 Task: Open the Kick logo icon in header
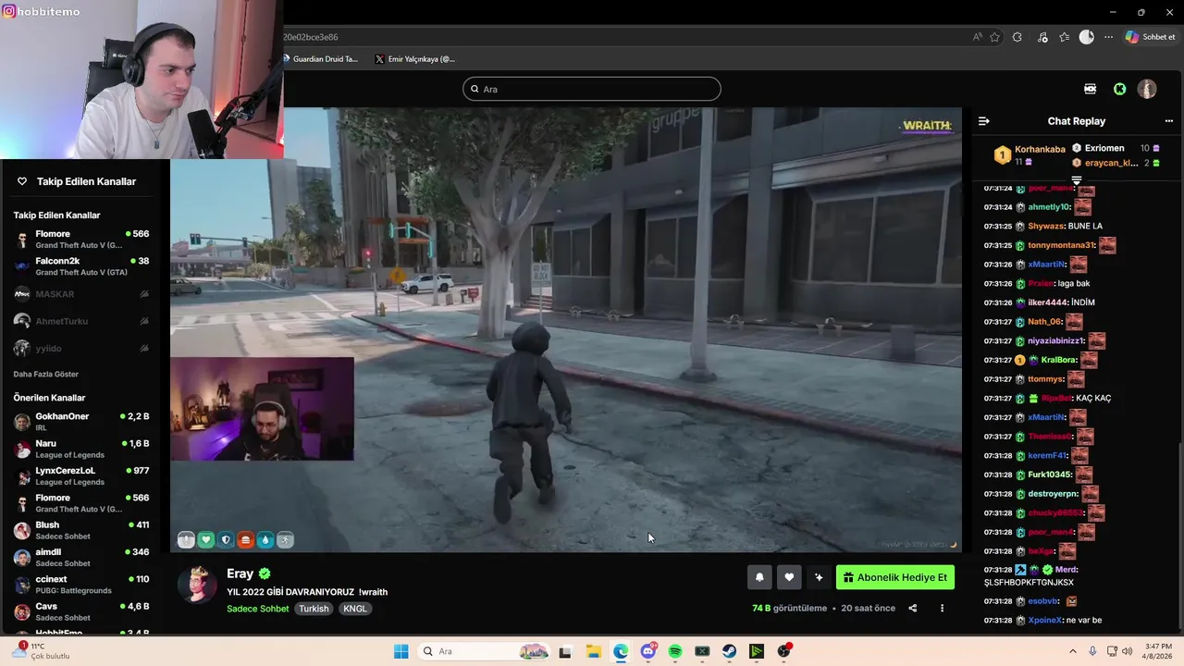[1119, 89]
